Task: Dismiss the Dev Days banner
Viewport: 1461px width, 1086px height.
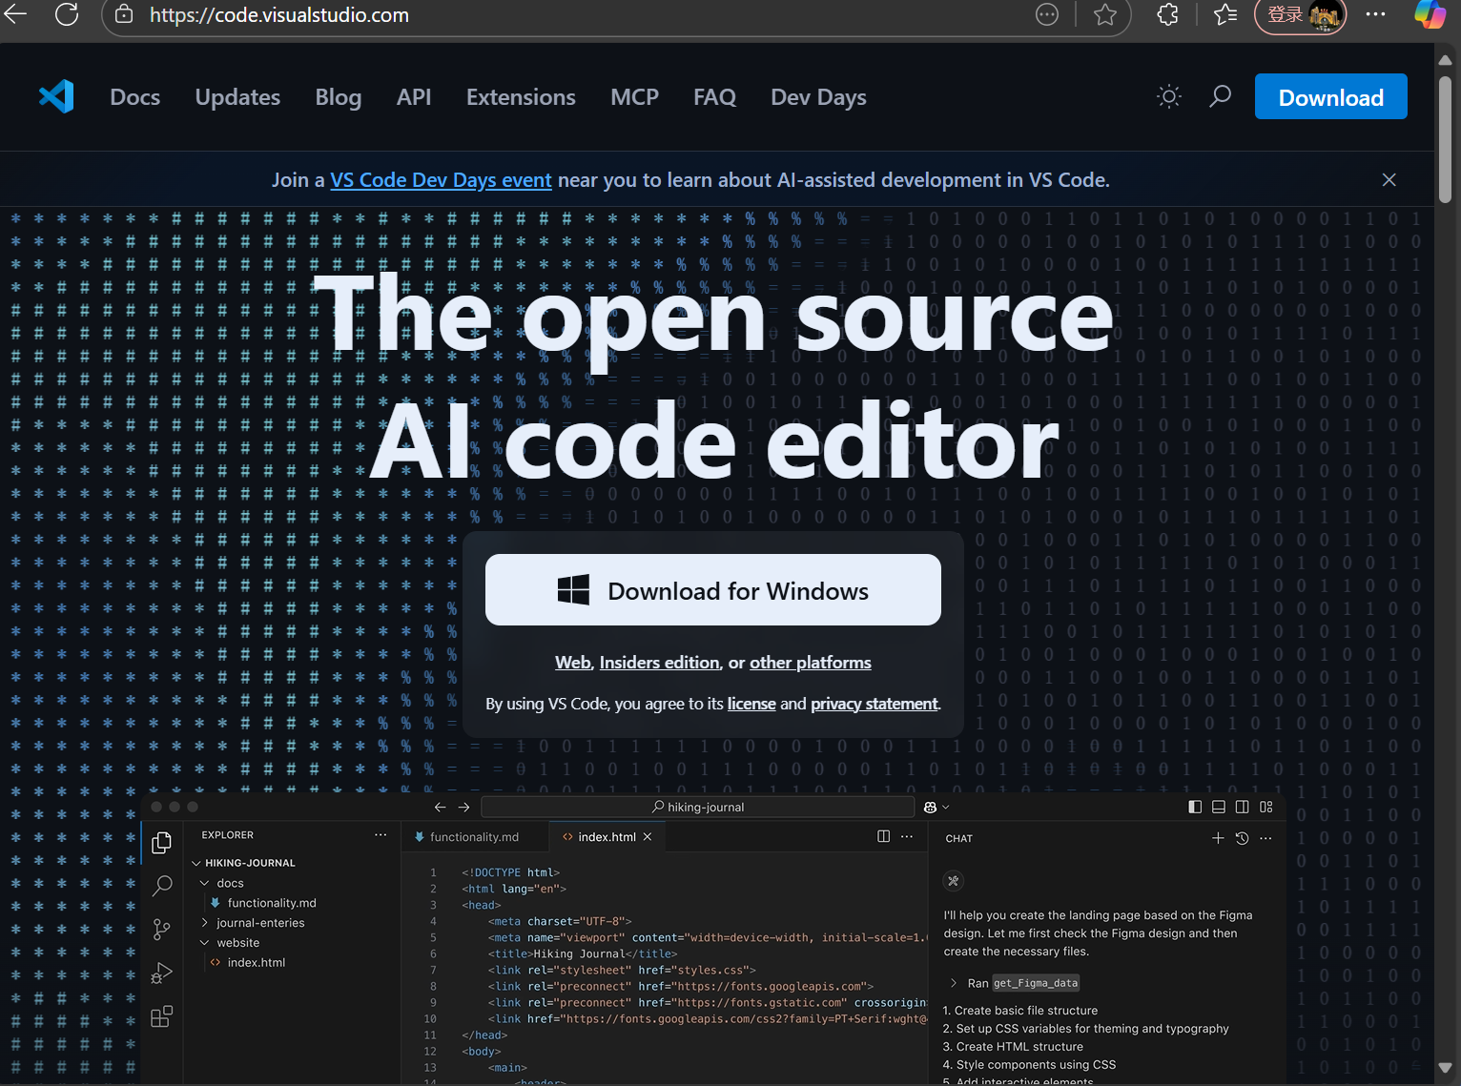Action: pyautogui.click(x=1389, y=179)
